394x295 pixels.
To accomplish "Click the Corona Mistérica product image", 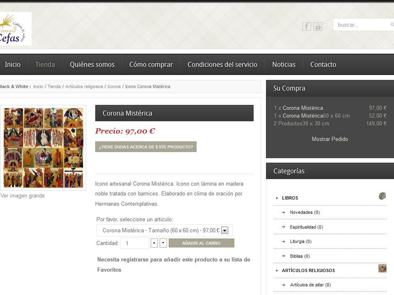I will [43, 148].
